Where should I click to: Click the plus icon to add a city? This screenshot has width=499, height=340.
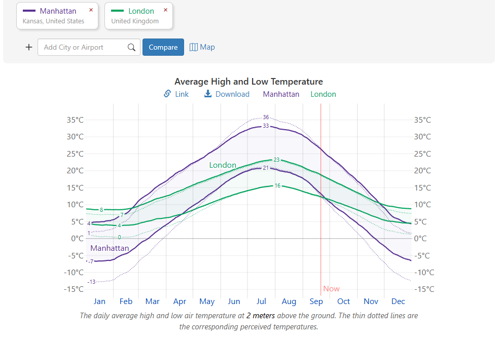point(29,48)
